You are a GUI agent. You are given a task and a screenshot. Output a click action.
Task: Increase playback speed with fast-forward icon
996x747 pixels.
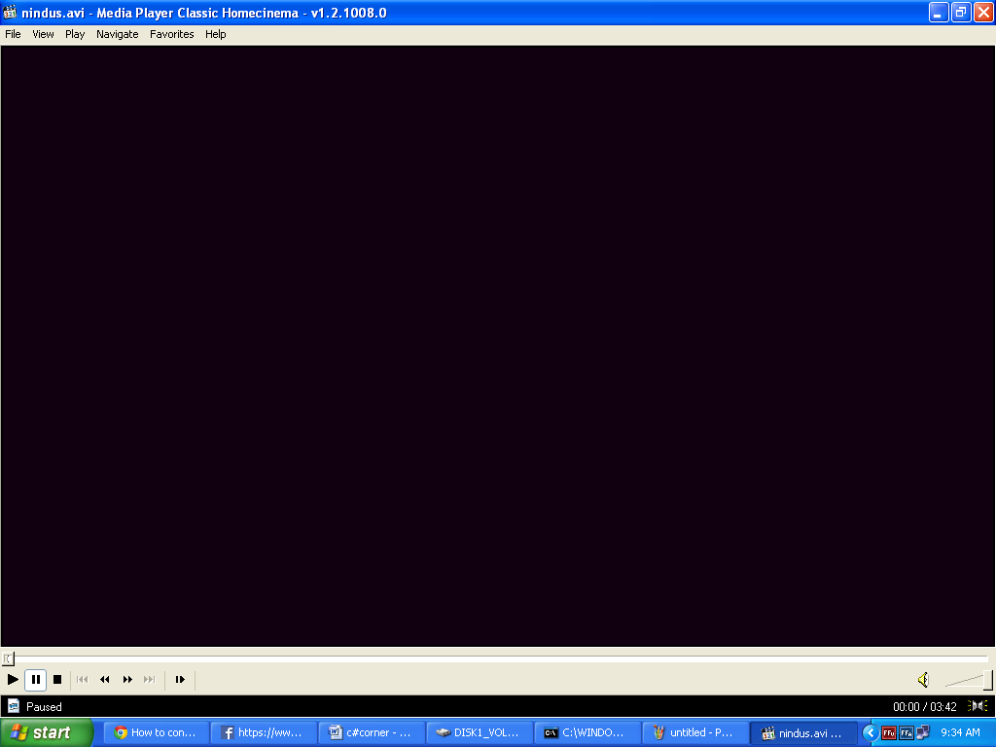(127, 680)
